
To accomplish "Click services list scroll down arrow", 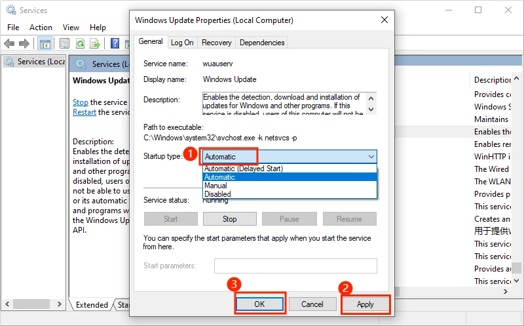I will [517, 281].
